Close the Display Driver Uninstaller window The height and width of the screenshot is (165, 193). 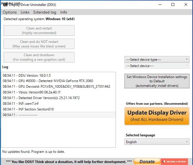pos(186,5)
